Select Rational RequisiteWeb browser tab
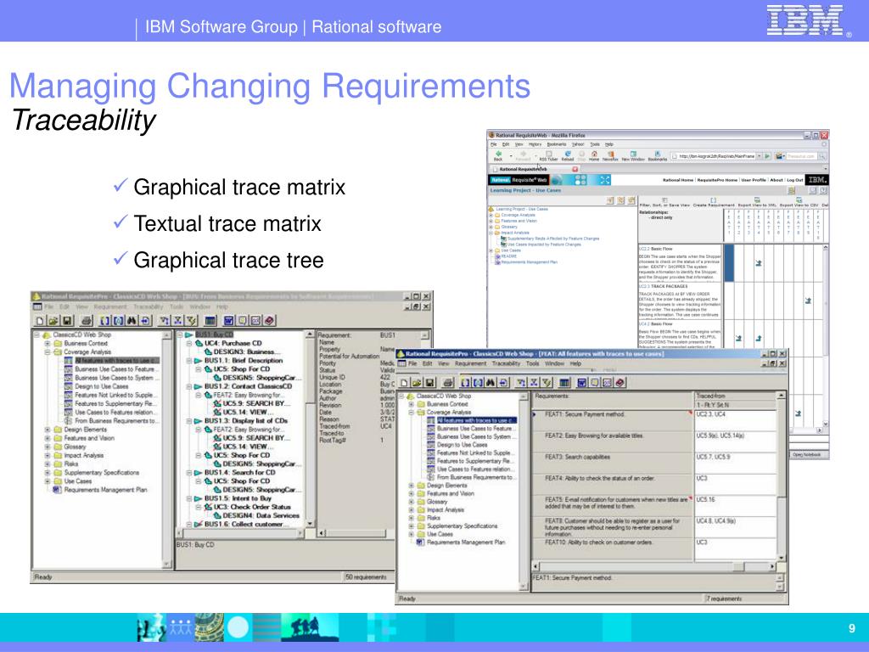 [x=535, y=169]
